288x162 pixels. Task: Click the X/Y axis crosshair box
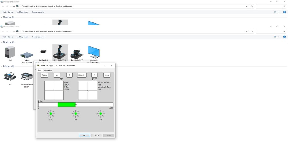[x=54, y=91]
